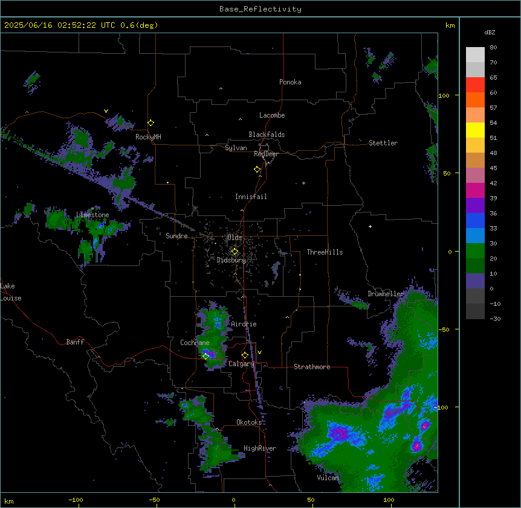The width and height of the screenshot is (521, 508).
Task: Click the Strathmore city label
Action: click(x=312, y=367)
